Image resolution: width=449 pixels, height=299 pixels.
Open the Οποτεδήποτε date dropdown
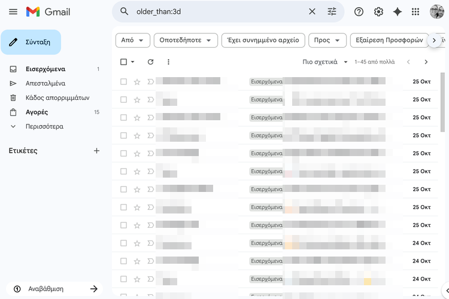tap(185, 40)
